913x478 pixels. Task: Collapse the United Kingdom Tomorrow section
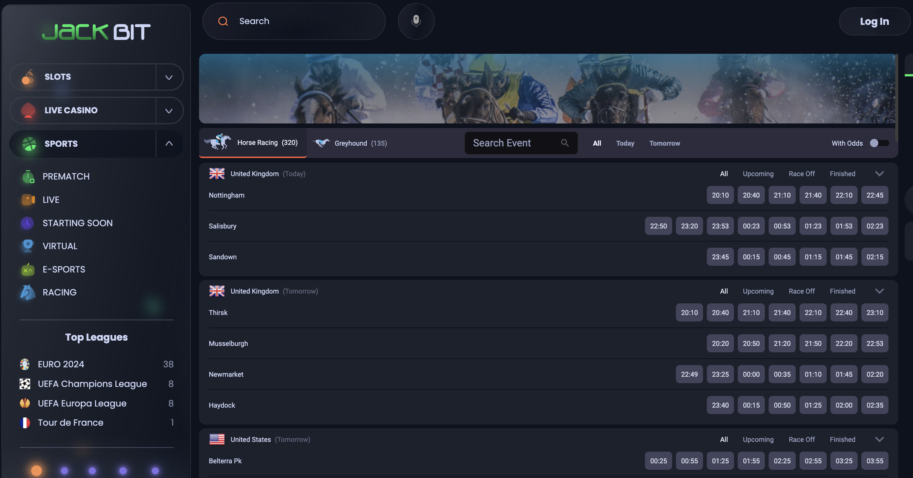click(x=879, y=291)
